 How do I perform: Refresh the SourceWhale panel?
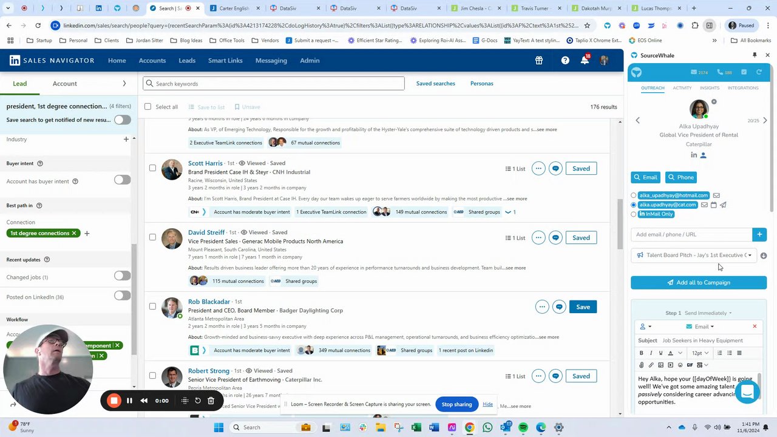pos(759,72)
